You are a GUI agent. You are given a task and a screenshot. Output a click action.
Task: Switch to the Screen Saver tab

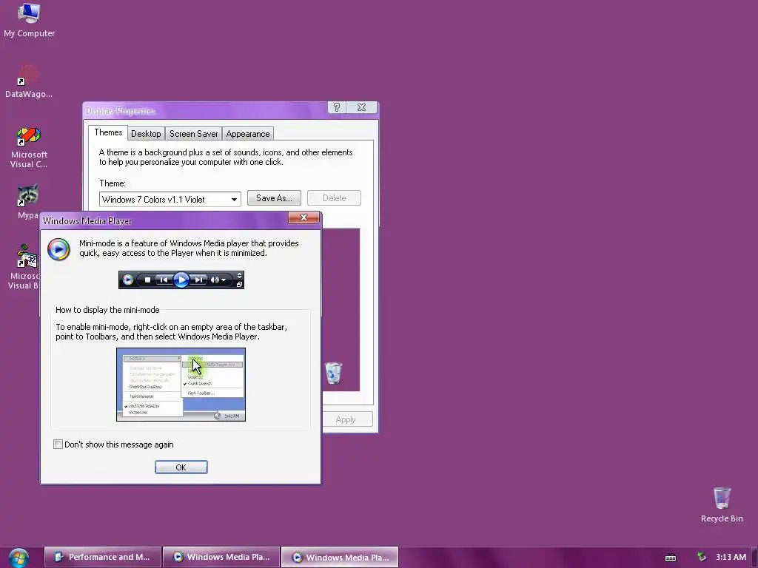click(193, 134)
